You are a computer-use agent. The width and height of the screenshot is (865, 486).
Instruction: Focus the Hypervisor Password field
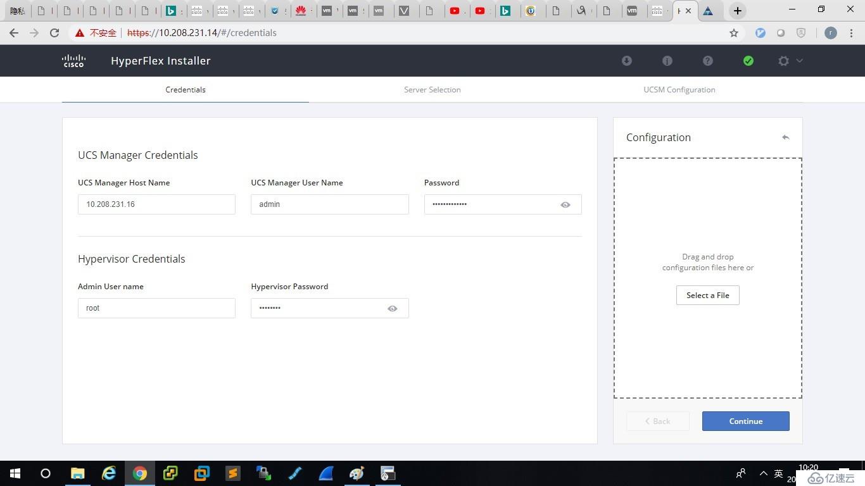(330, 308)
